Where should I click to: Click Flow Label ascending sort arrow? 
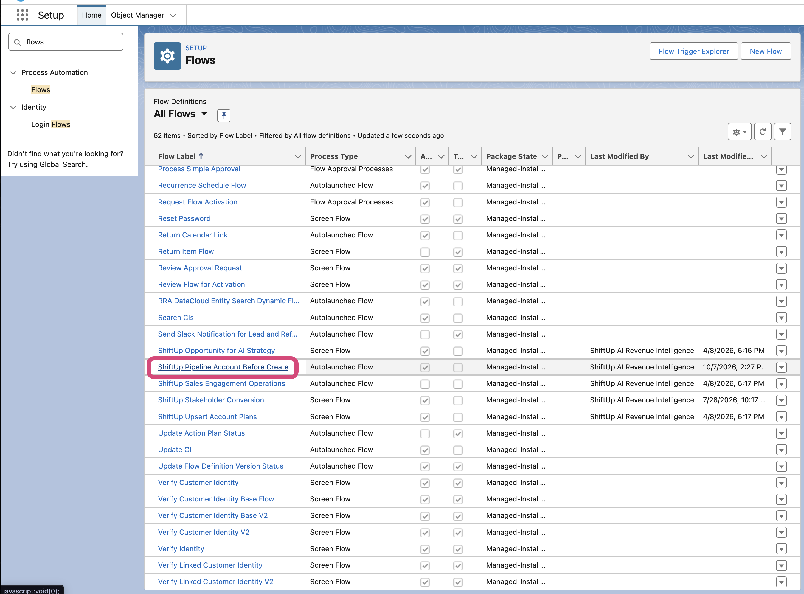pos(201,156)
